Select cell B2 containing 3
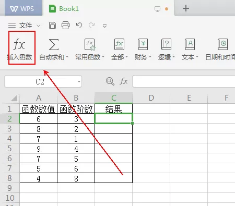Image resolution: width=235 pixels, height=206 pixels. pos(76,118)
